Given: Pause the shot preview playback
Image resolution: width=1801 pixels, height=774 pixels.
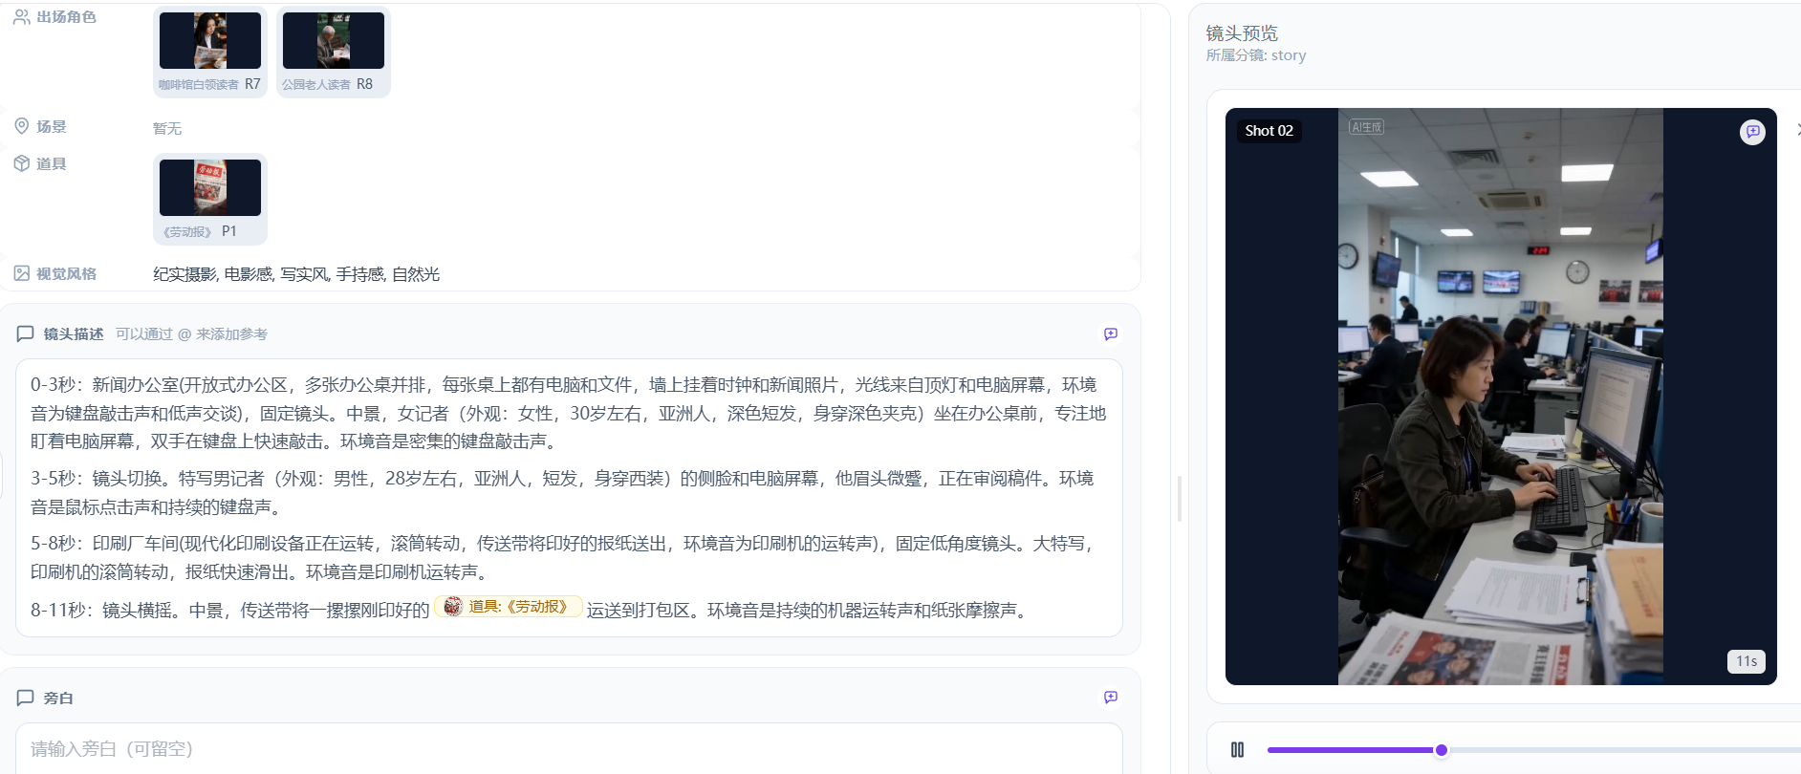Looking at the screenshot, I should click(1237, 750).
